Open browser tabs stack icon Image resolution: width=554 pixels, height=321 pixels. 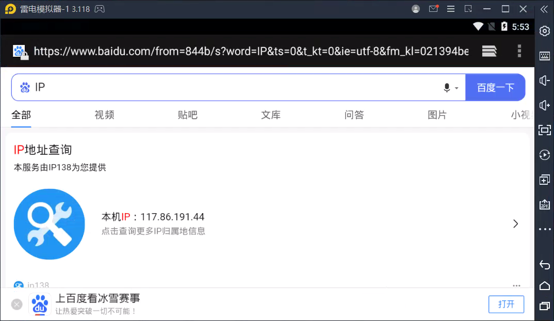[490, 51]
